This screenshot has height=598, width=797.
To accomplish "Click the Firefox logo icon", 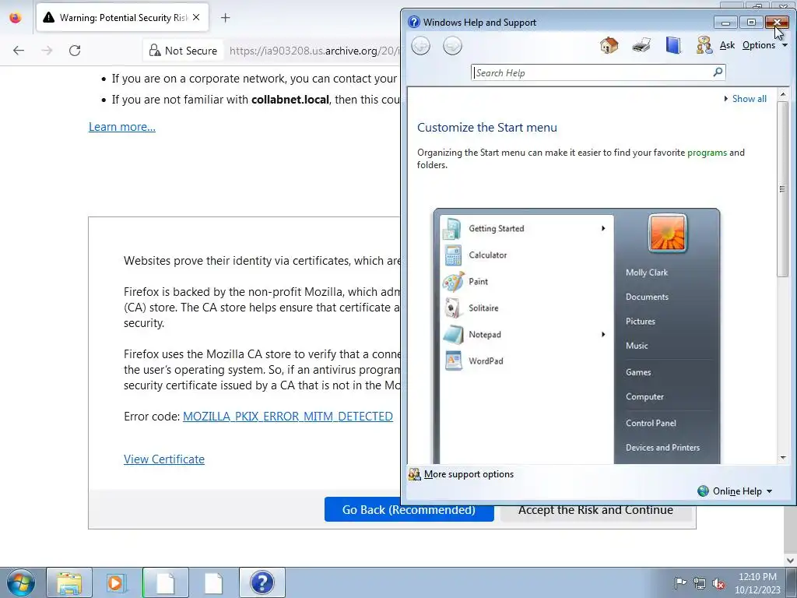I will pos(16,17).
